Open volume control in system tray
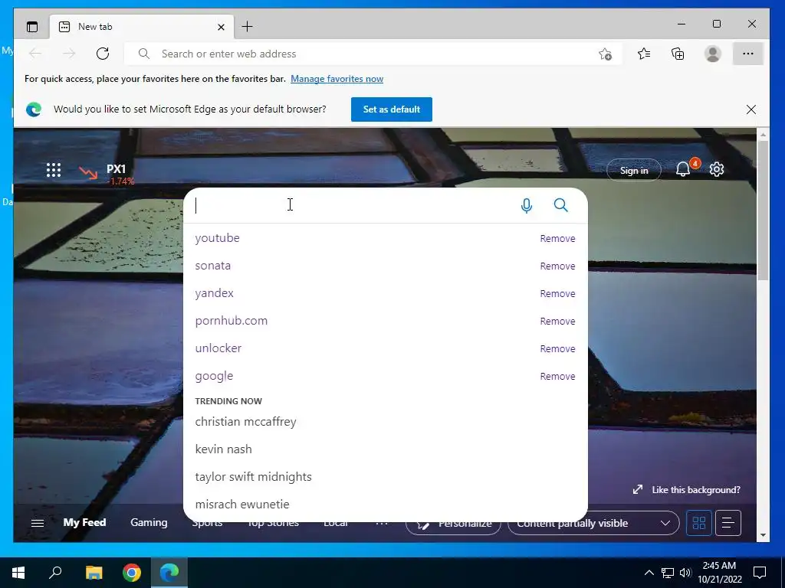This screenshot has width=785, height=588. (x=685, y=573)
